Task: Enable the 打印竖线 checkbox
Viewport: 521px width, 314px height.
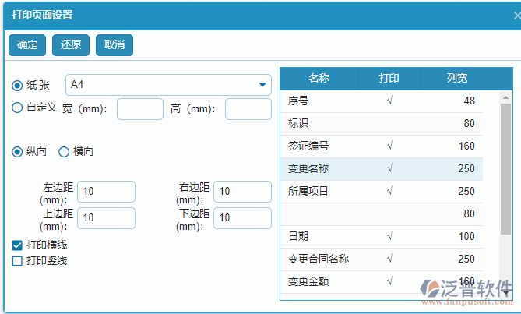Action: pyautogui.click(x=17, y=261)
